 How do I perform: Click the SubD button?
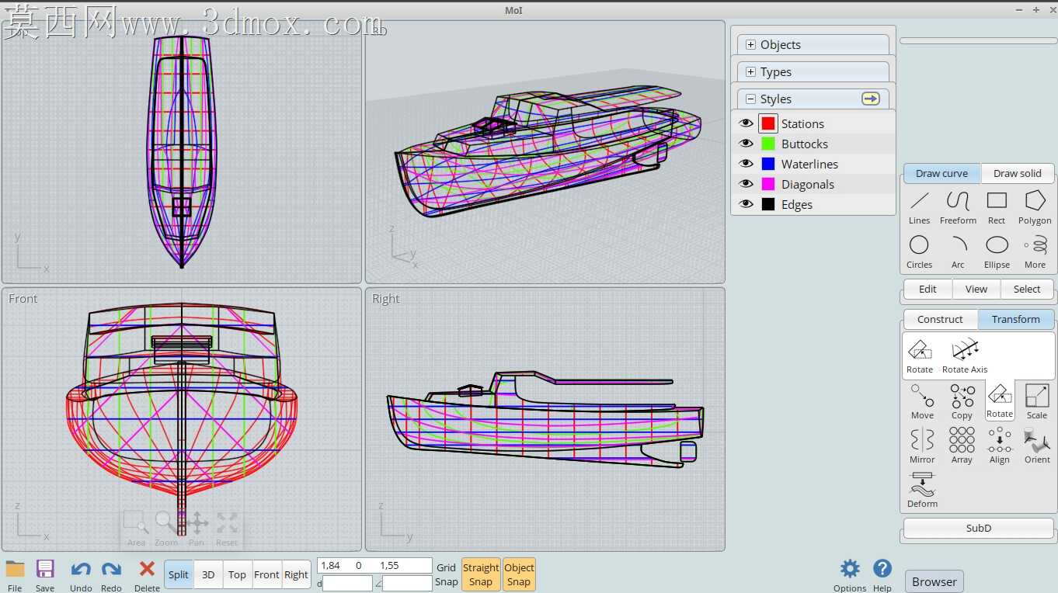pyautogui.click(x=979, y=528)
